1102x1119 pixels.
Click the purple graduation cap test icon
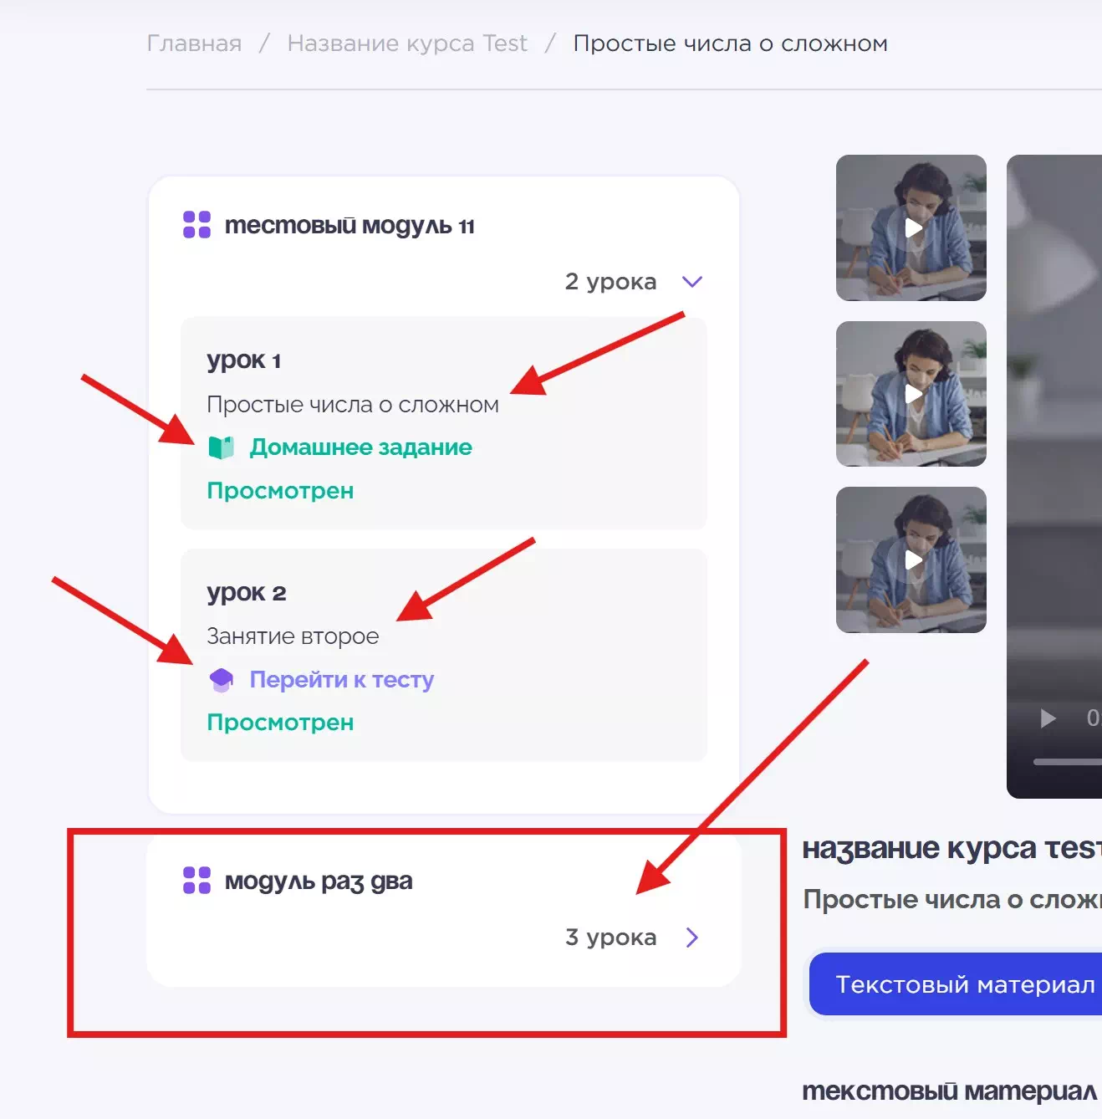221,680
